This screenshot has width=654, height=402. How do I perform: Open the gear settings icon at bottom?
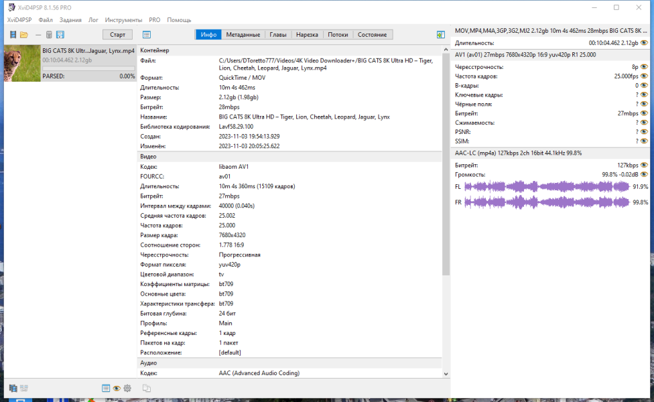pyautogui.click(x=127, y=388)
